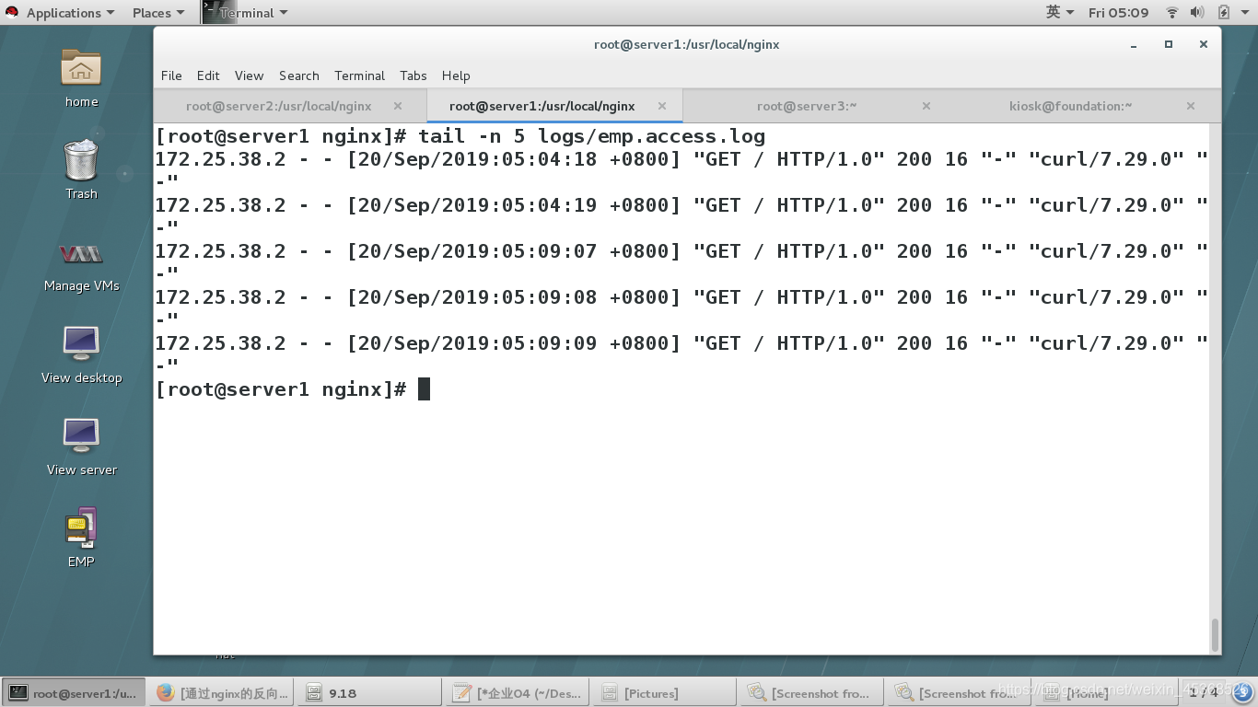This screenshot has height=707, width=1258.
Task: Switch to the root@server3 tab
Action: click(806, 106)
